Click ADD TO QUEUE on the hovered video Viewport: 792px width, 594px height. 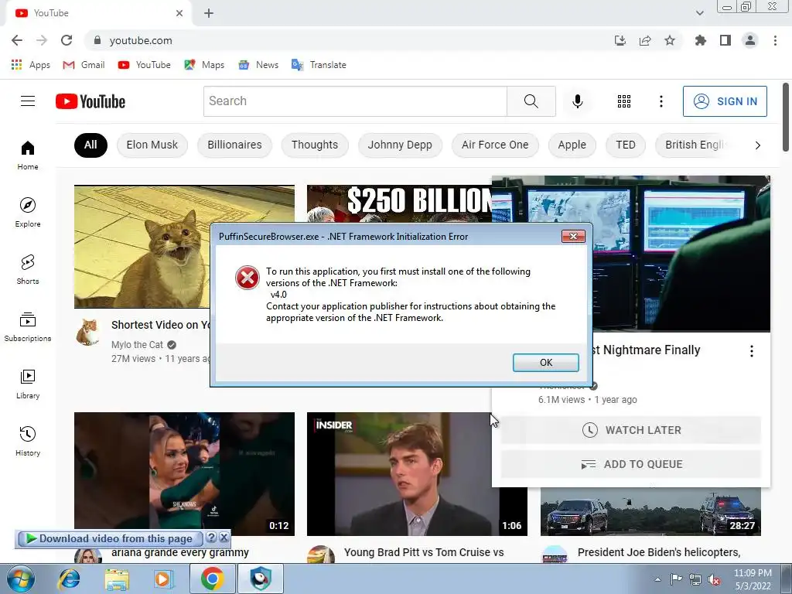pyautogui.click(x=631, y=464)
